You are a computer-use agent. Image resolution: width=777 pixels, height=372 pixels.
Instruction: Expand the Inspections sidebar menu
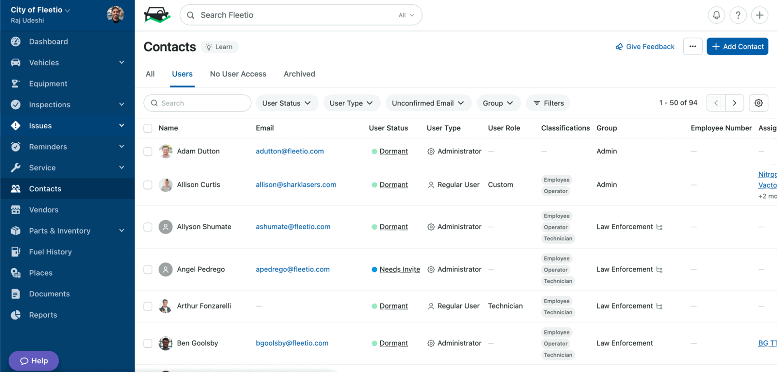click(x=121, y=104)
